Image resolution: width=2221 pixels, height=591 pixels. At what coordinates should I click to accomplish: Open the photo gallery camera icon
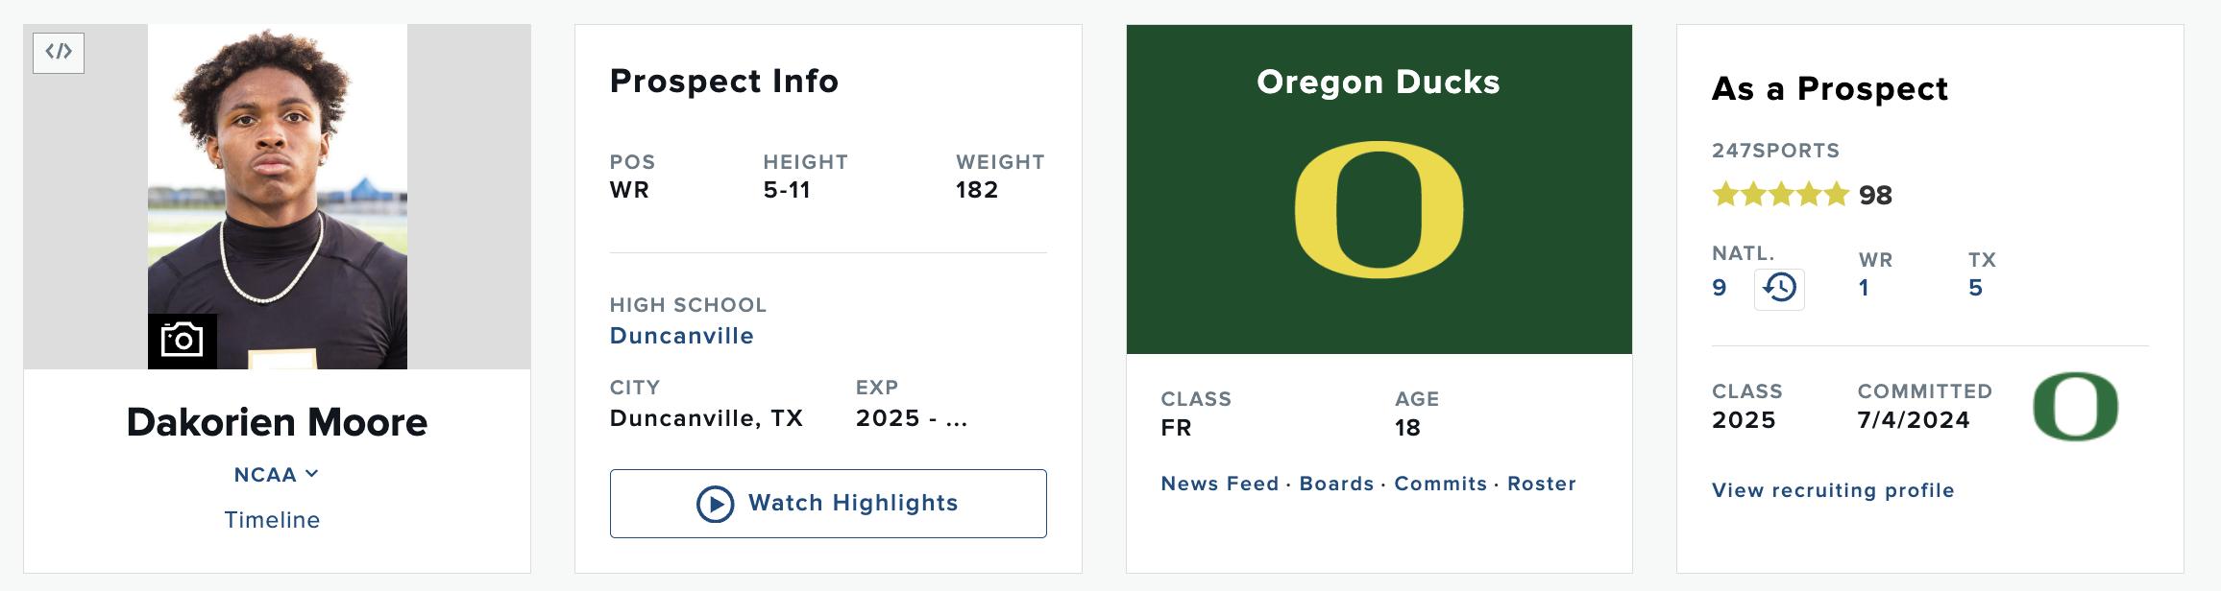(x=183, y=341)
